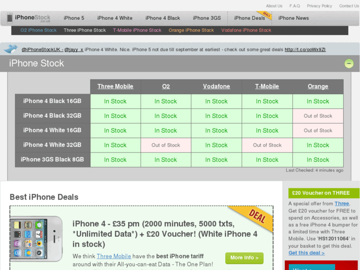
Task: Select Three iPhone Stock tab
Action: coord(85,30)
